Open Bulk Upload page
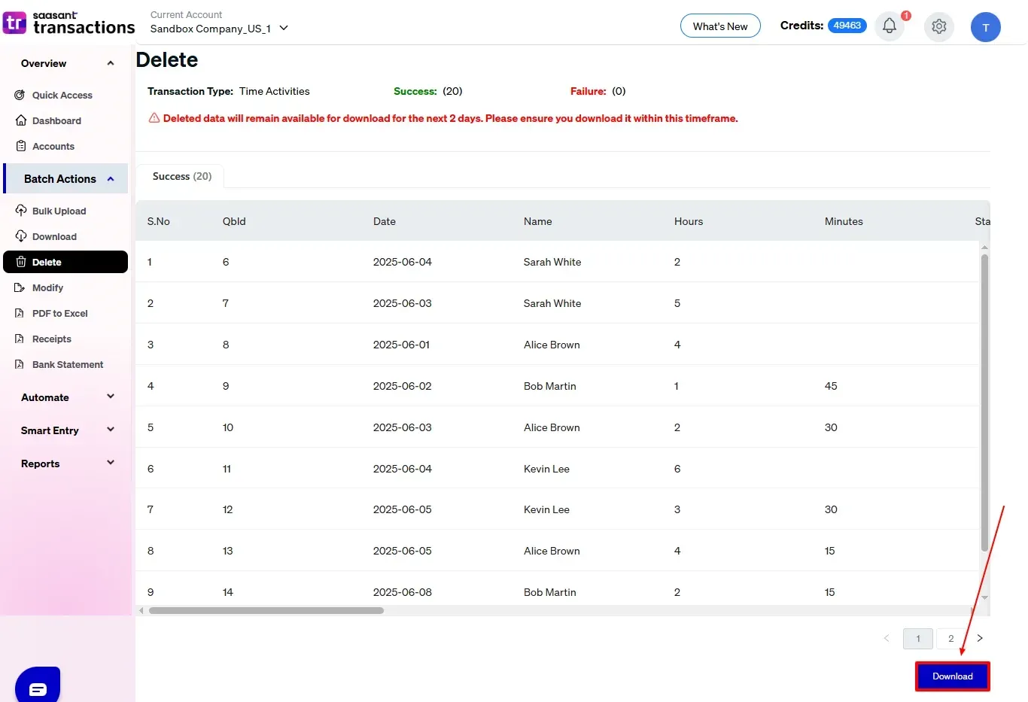This screenshot has height=702, width=1028. 59,211
